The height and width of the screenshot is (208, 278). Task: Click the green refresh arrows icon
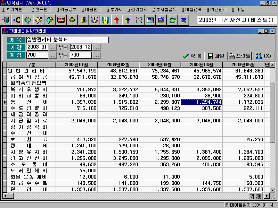click(x=172, y=20)
